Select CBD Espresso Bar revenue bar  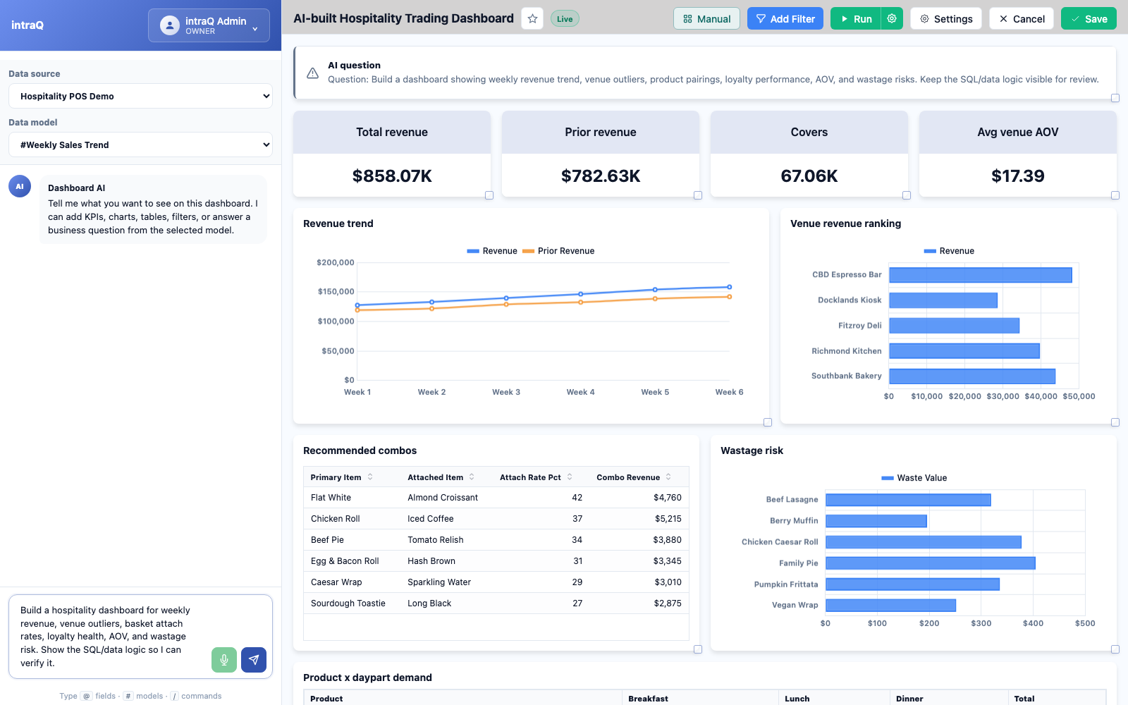point(981,275)
